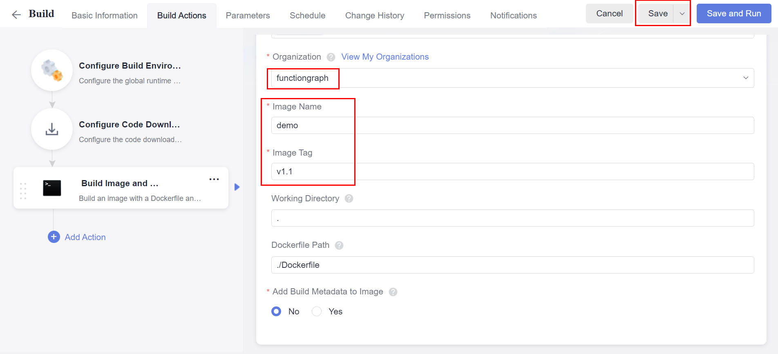Select No for Add Build Metadata
Screen dimensions: 778x354
click(x=276, y=312)
